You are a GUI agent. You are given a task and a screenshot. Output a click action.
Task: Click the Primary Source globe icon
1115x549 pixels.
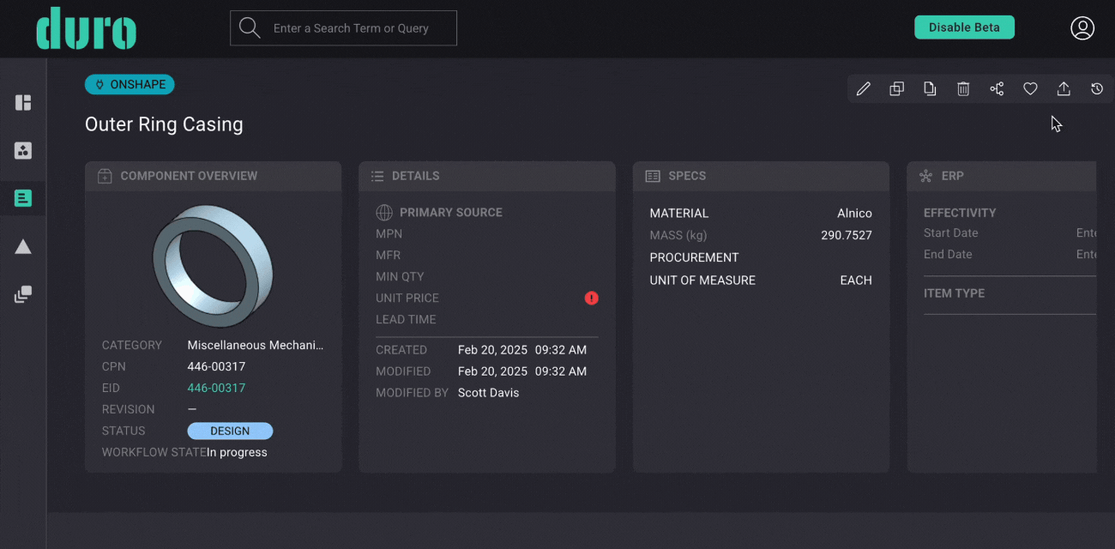(x=384, y=212)
